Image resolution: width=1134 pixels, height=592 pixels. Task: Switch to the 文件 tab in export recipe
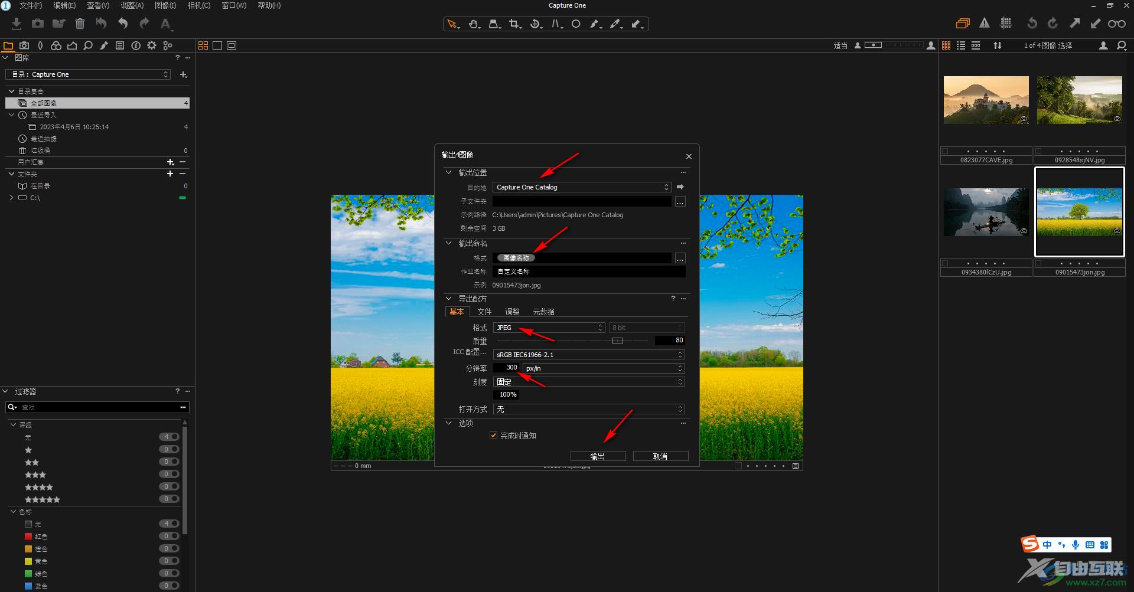(x=484, y=312)
